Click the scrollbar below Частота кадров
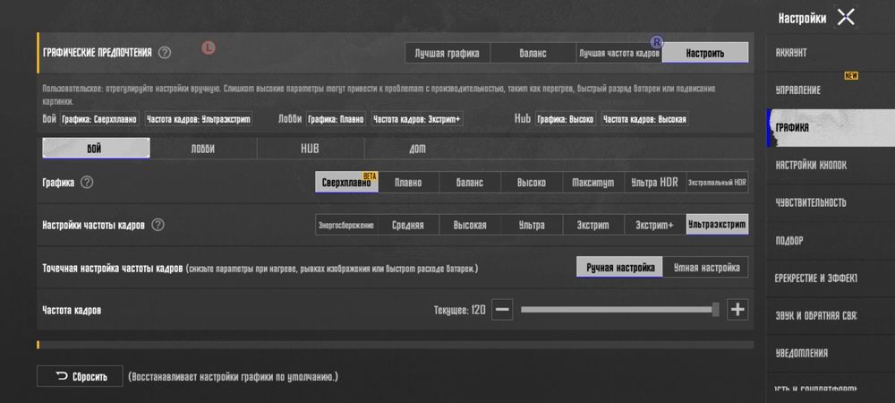This screenshot has height=403, width=895. [x=396, y=345]
